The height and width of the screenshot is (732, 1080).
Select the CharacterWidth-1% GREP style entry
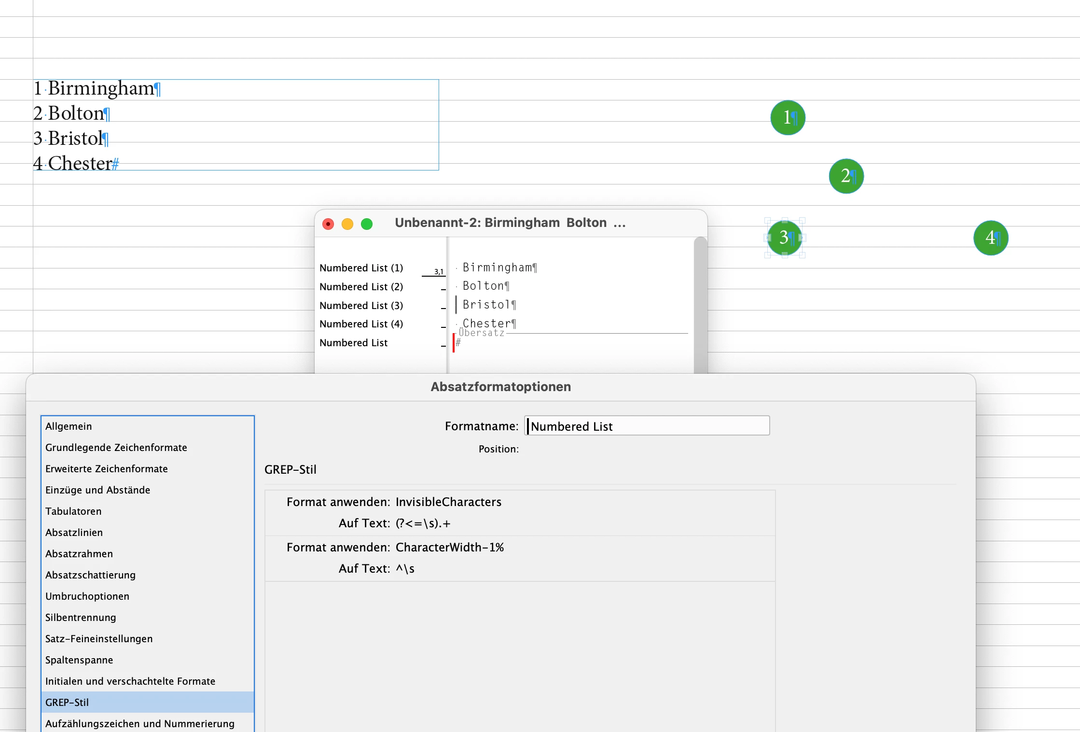pyautogui.click(x=449, y=547)
